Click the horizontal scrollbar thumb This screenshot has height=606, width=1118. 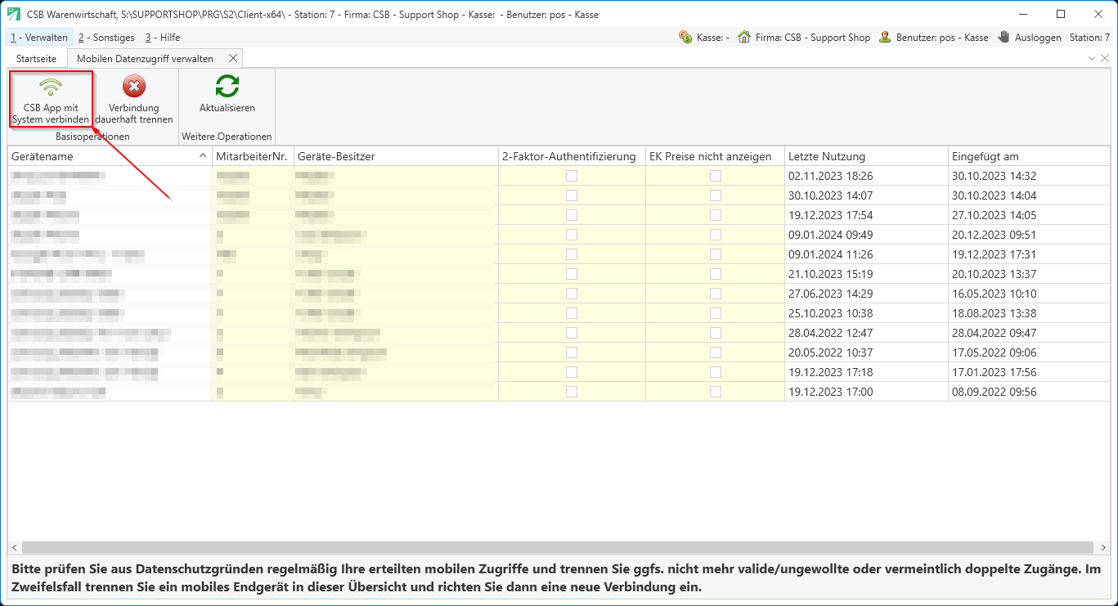point(558,548)
